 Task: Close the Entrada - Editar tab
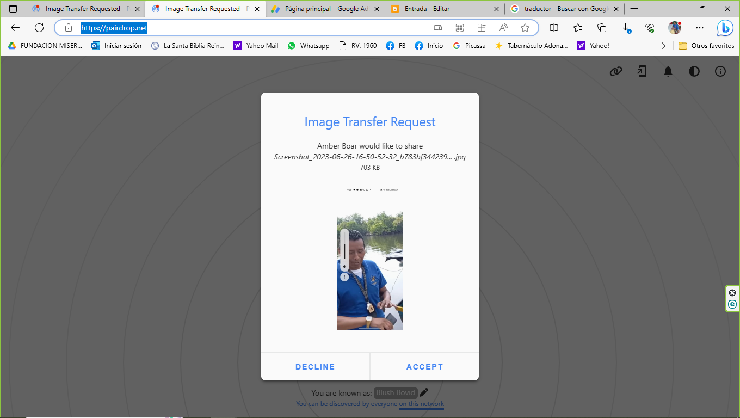[x=496, y=9]
